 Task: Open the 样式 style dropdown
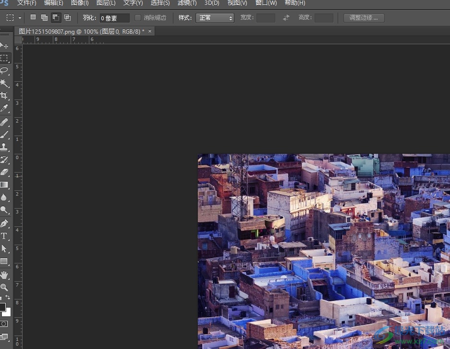(x=215, y=18)
